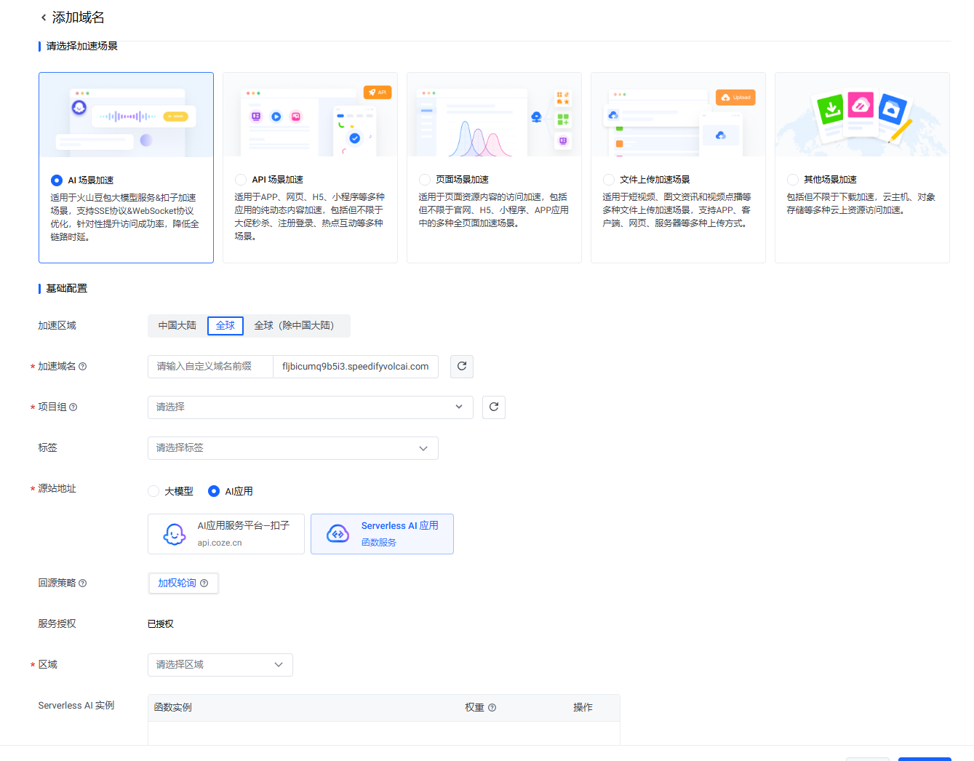Select the API 场景加速 radio button

pyautogui.click(x=241, y=180)
